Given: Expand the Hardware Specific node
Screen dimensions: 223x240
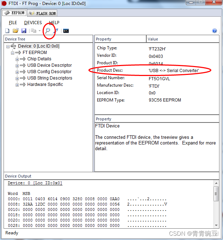Looking at the screenshot, I should 17,85.
